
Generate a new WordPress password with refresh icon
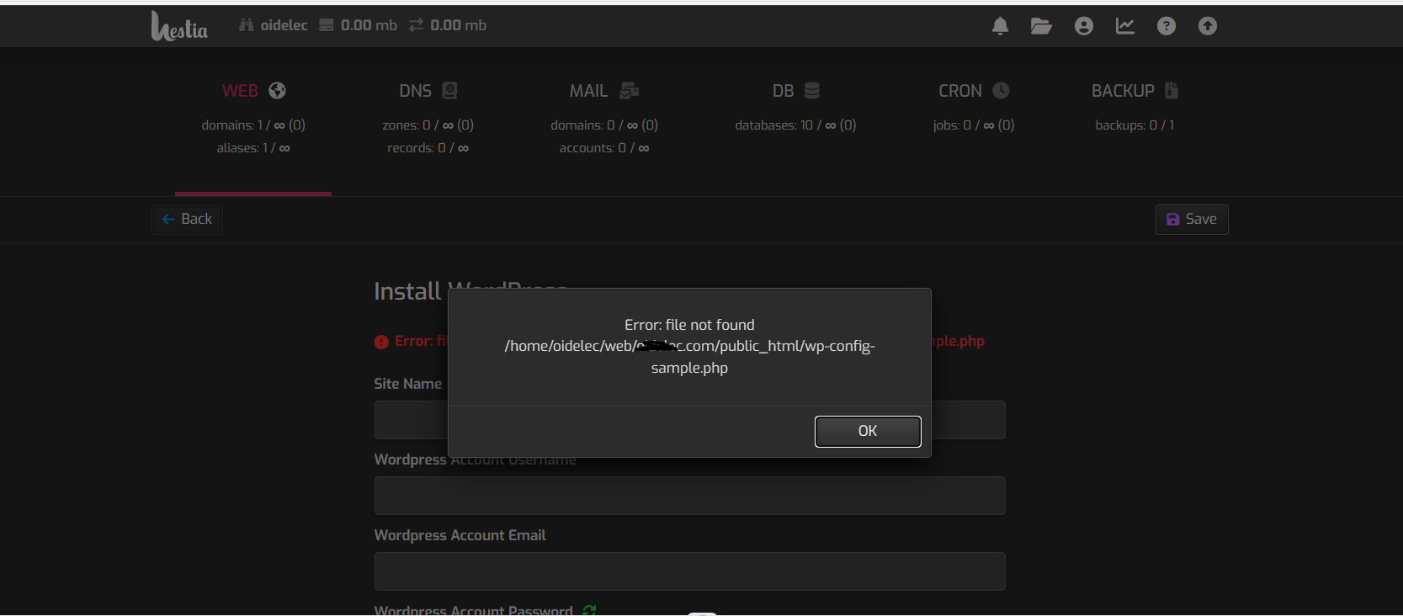[589, 610]
